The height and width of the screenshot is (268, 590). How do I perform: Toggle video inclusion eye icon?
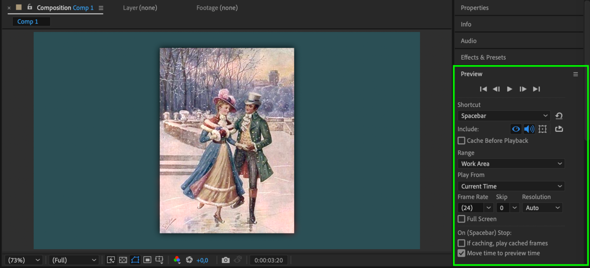(x=516, y=129)
